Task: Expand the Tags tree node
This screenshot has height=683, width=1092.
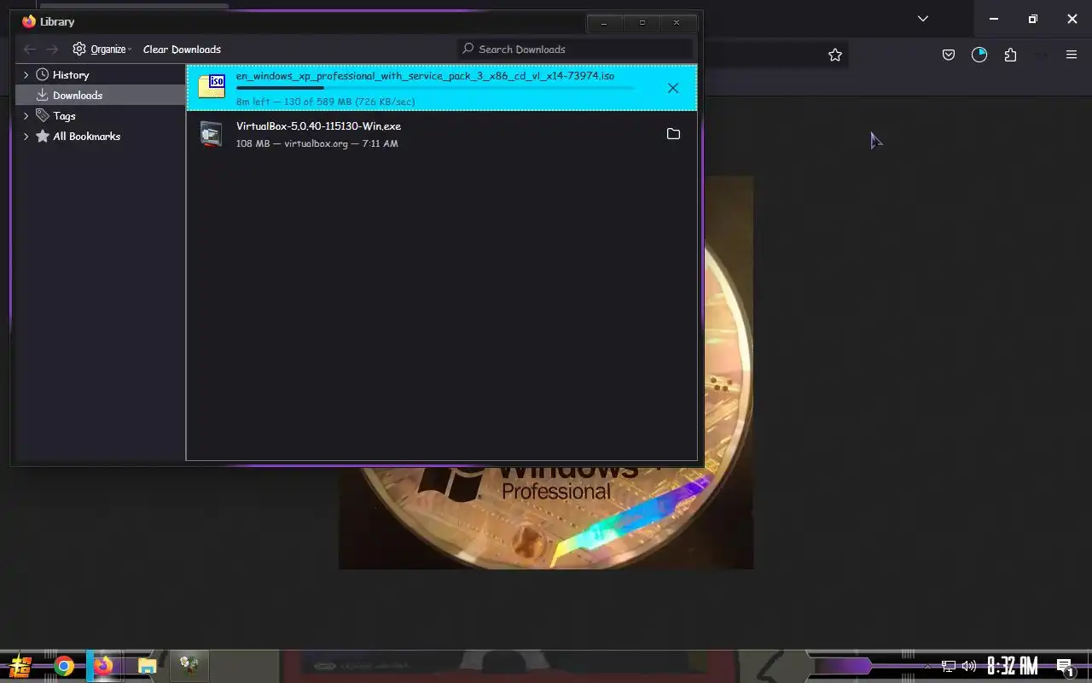Action: pos(26,116)
